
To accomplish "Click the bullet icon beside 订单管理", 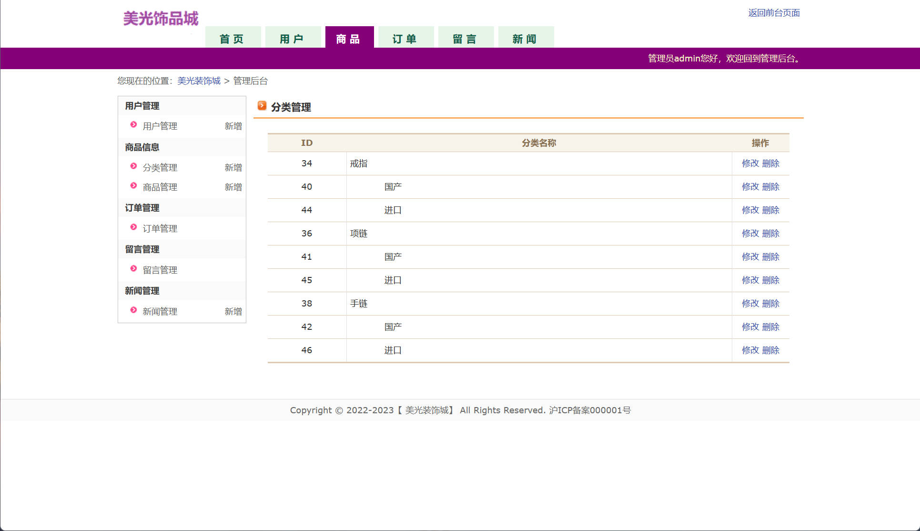I will point(133,227).
